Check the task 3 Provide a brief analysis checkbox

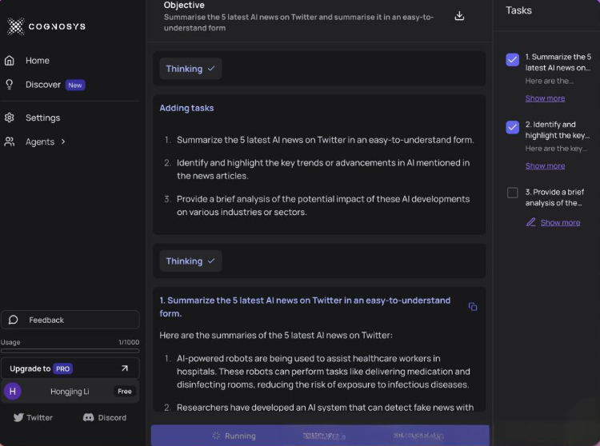[x=513, y=193]
